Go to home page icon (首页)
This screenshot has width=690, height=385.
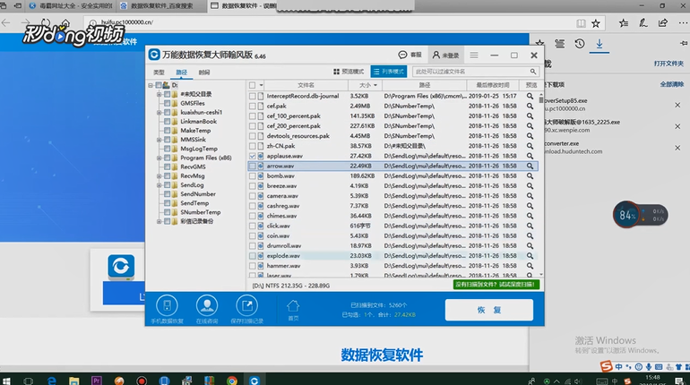coord(293,311)
